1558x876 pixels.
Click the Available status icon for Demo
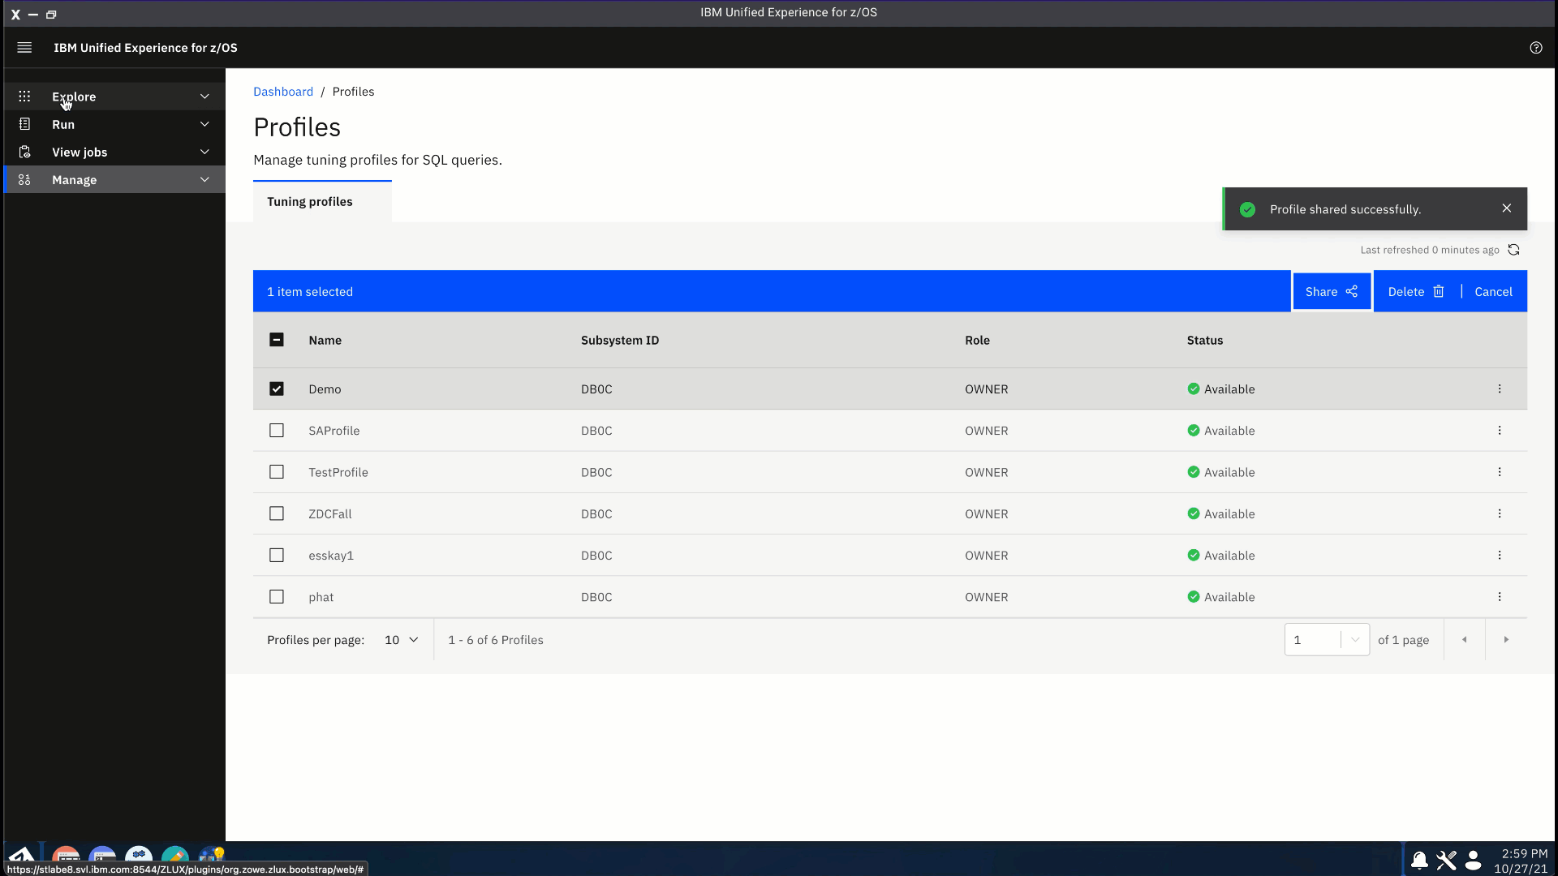[1194, 389]
